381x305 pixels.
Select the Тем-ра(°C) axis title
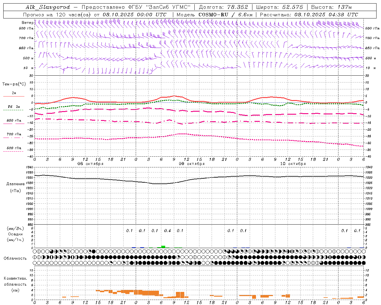tap(14, 84)
